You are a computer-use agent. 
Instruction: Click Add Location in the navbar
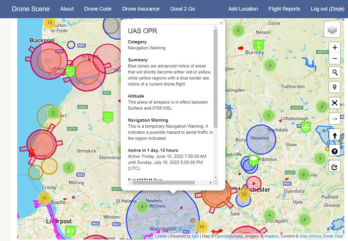tap(243, 9)
